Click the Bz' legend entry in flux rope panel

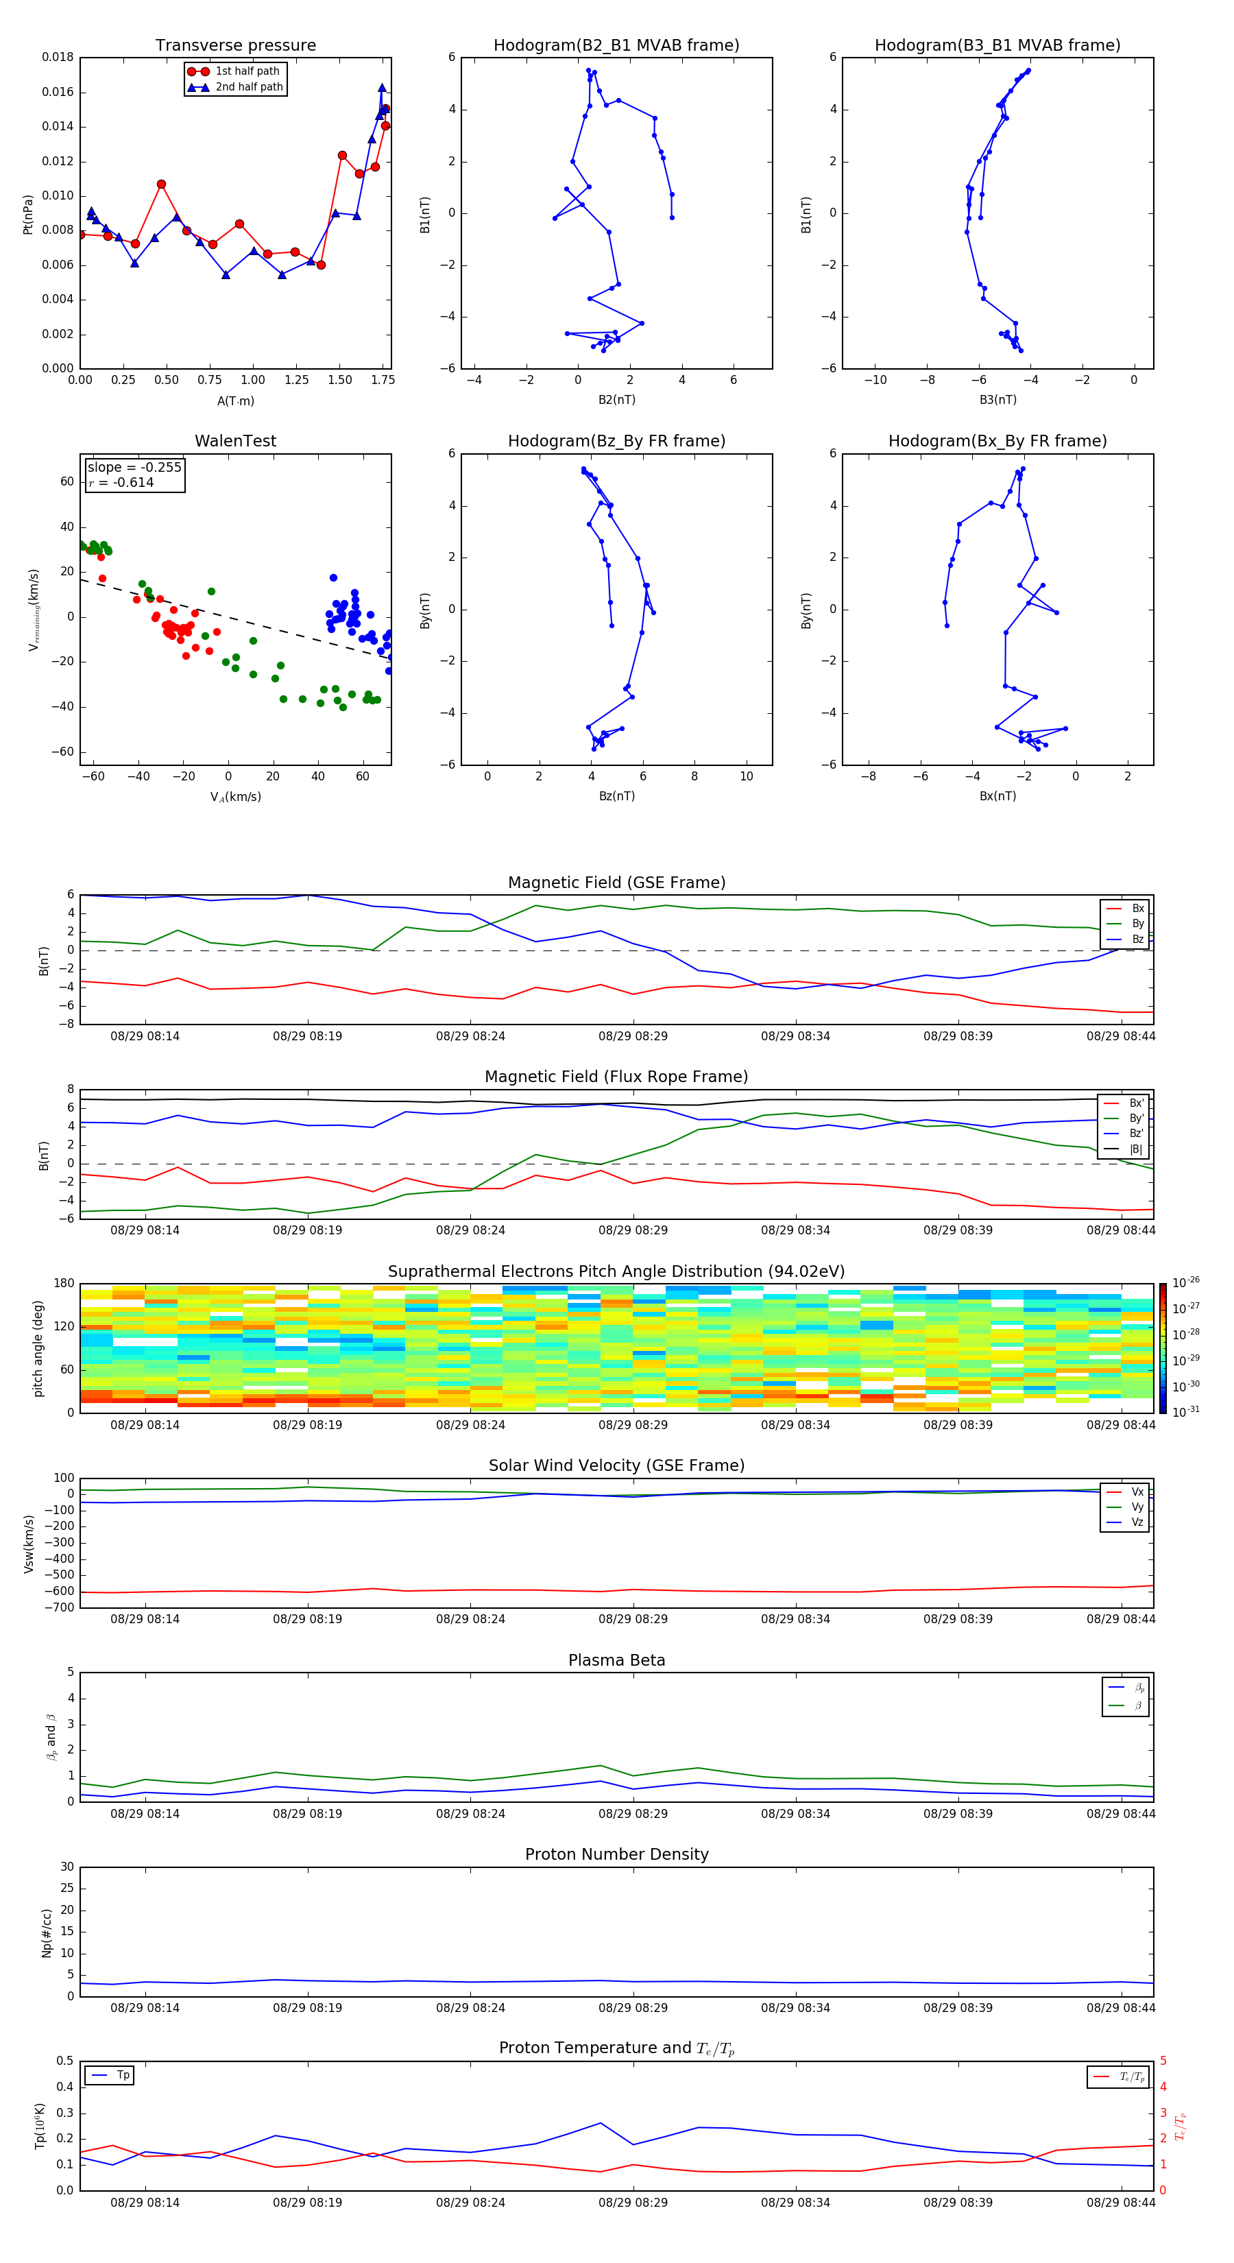click(x=1124, y=1134)
